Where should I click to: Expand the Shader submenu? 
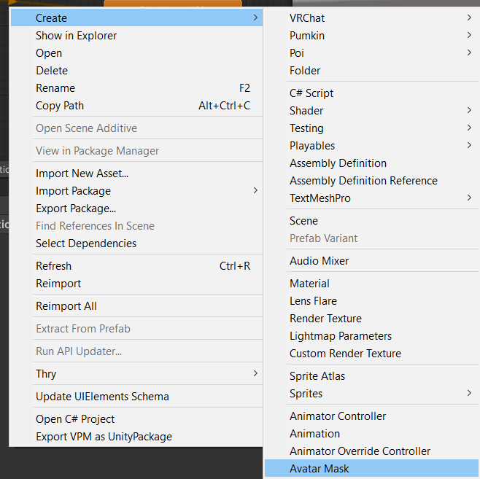pos(371,110)
